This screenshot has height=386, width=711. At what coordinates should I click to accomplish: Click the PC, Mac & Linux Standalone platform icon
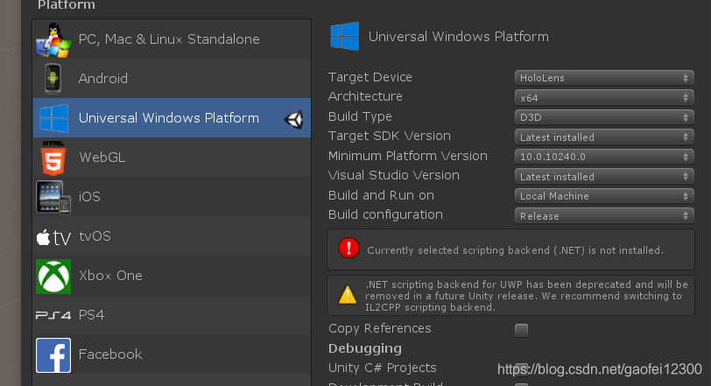pos(53,40)
